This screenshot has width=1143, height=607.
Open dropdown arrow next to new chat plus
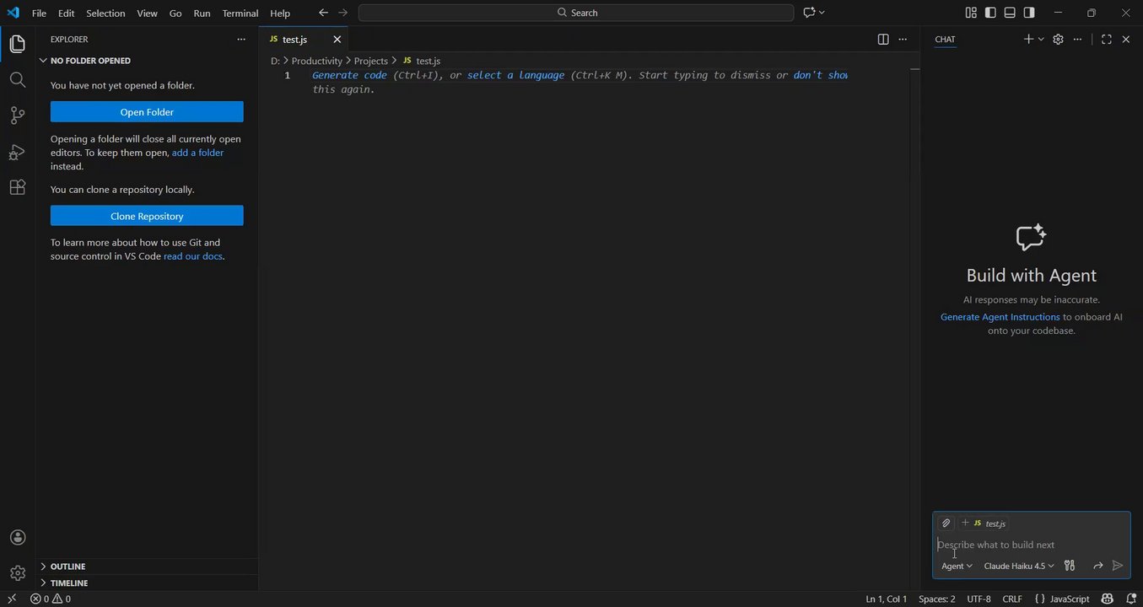(x=1041, y=40)
